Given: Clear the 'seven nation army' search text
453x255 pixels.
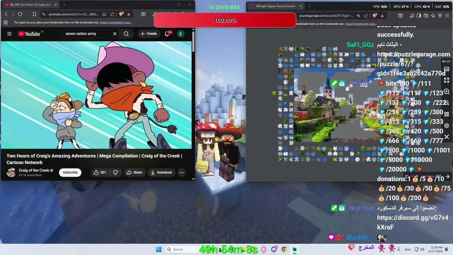Looking at the screenshot, I should [x=115, y=34].
